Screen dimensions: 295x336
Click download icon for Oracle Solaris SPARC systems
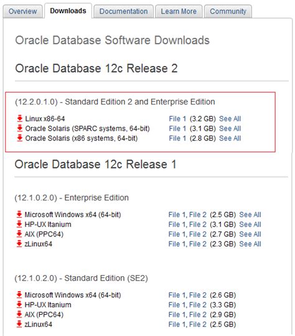coord(20,128)
